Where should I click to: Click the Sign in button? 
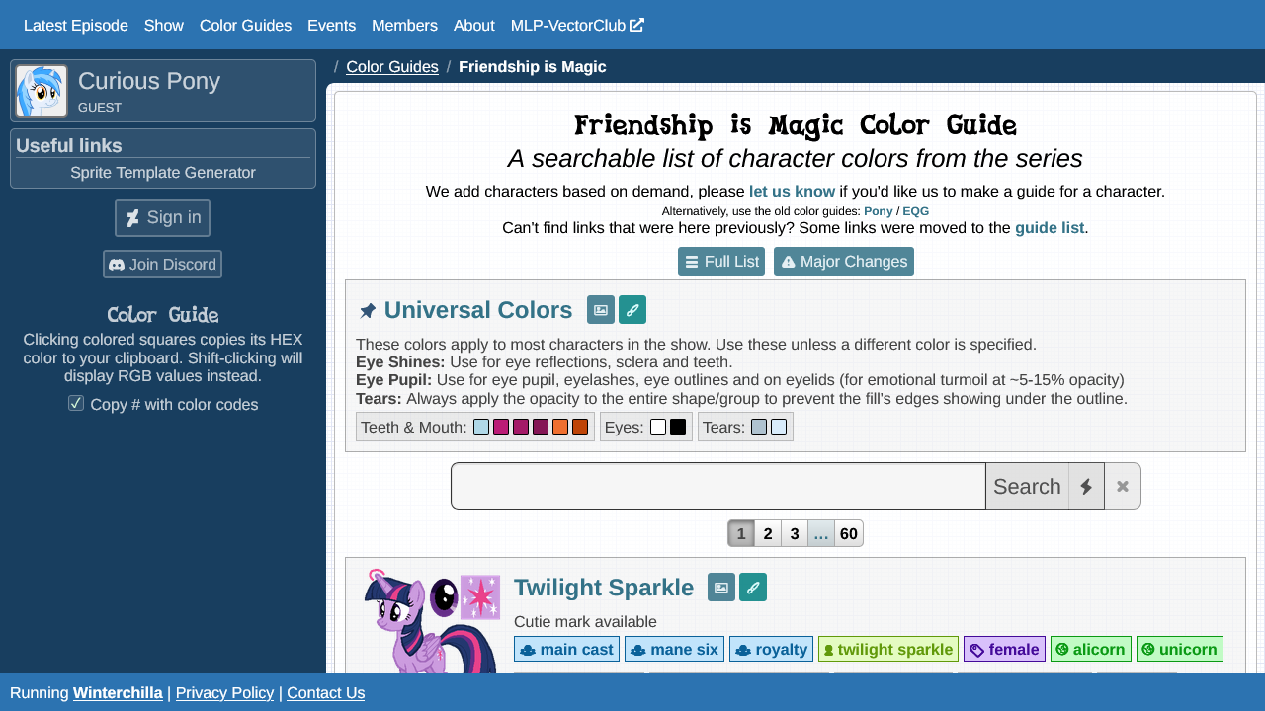163,218
